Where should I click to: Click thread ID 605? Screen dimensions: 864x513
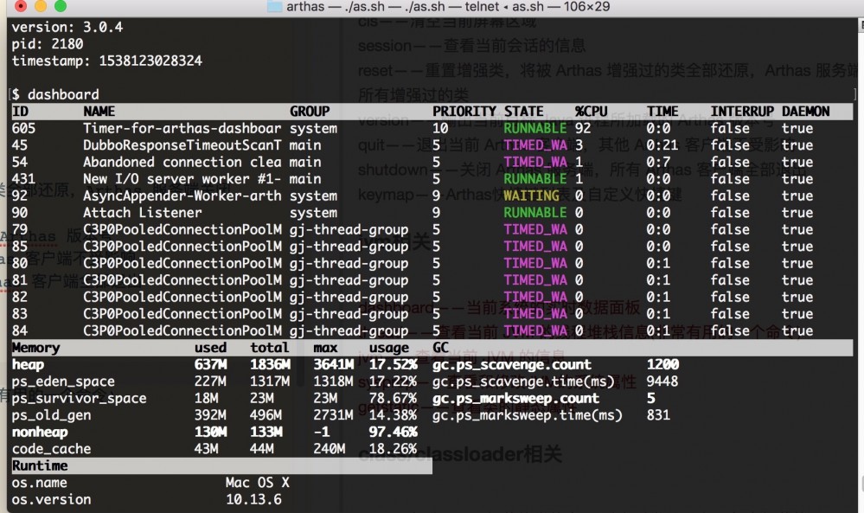[x=23, y=128]
